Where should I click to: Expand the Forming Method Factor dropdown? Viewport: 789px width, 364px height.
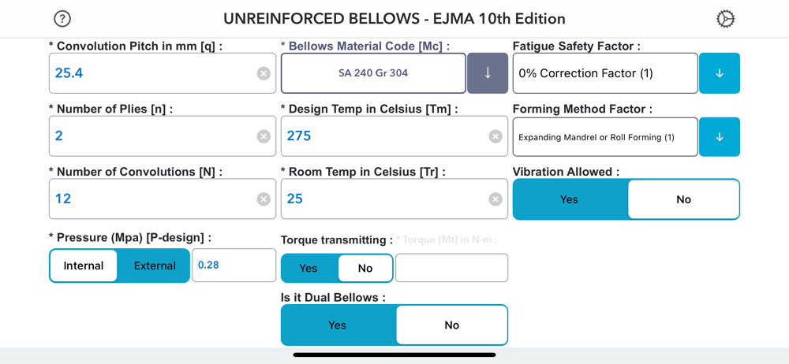tap(719, 137)
